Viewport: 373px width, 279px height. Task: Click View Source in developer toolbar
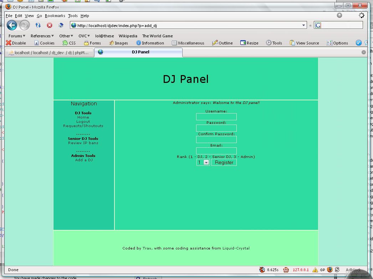pos(304,43)
